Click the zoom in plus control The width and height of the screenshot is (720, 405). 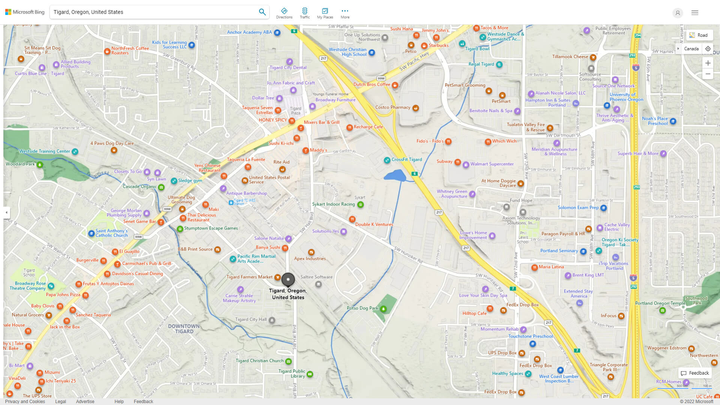click(x=708, y=63)
